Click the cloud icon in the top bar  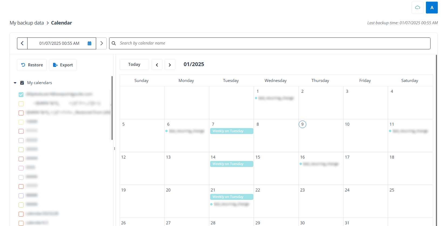coord(417,8)
